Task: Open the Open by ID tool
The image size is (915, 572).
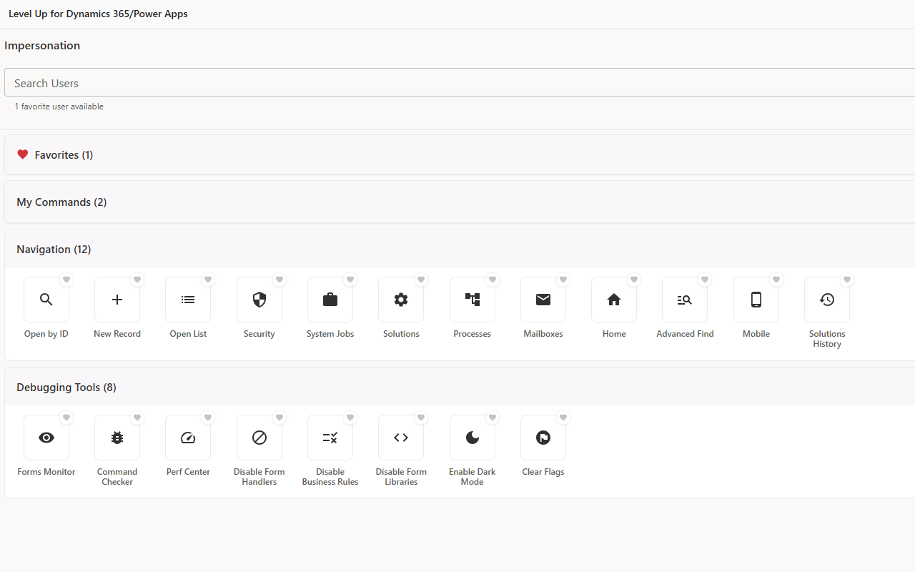Action: point(46,300)
